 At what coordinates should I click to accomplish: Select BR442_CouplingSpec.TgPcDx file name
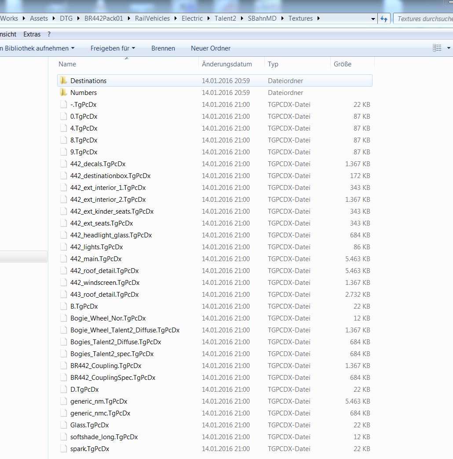coord(113,377)
